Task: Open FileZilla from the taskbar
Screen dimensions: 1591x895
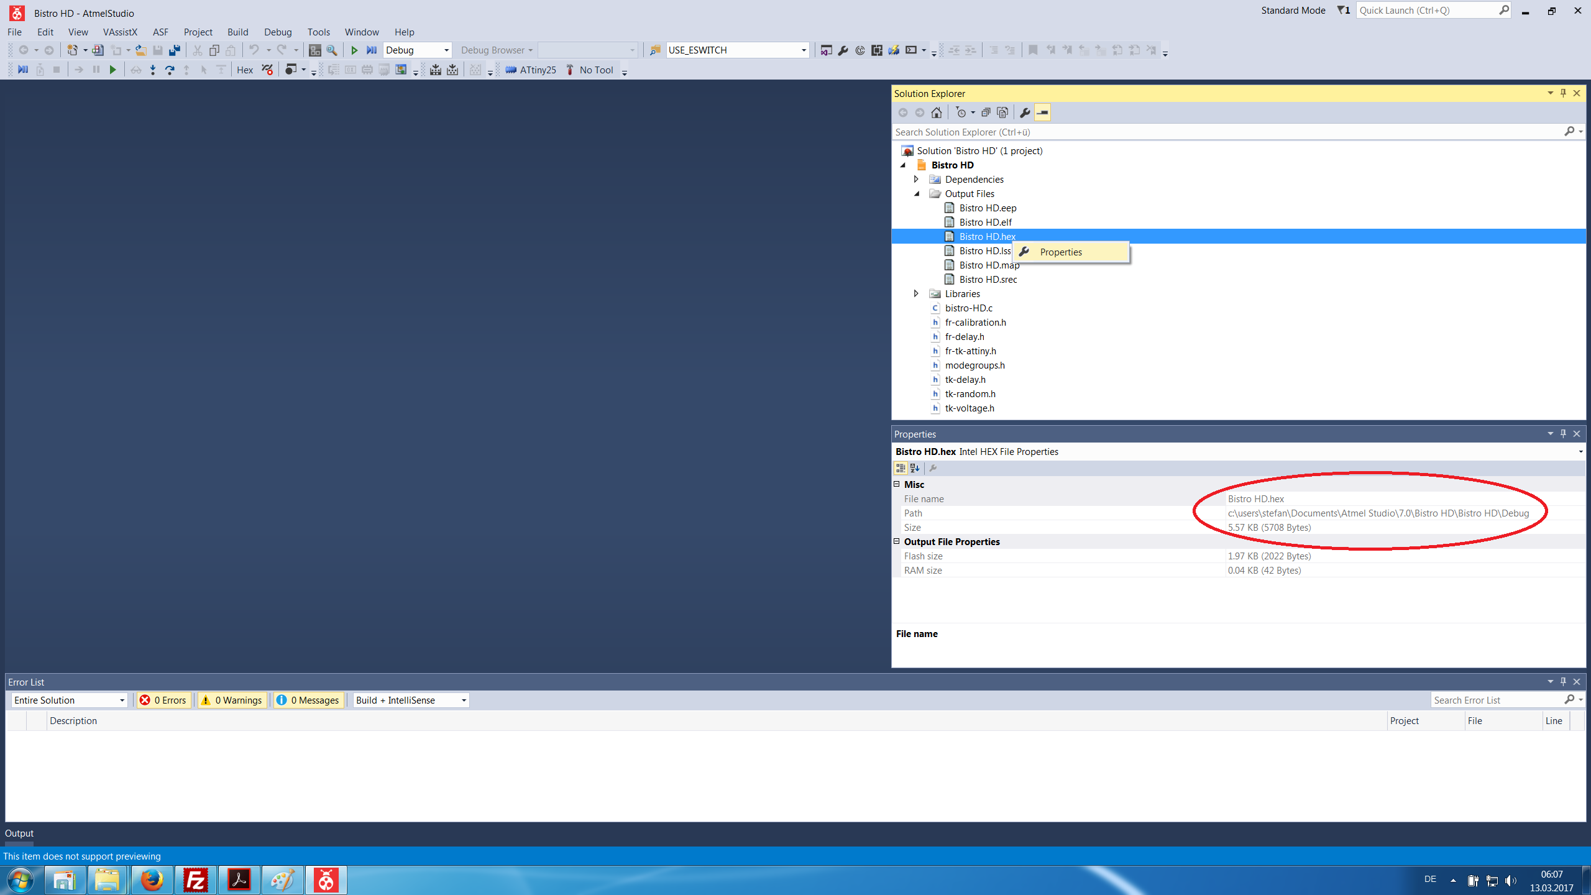Action: [x=195, y=880]
